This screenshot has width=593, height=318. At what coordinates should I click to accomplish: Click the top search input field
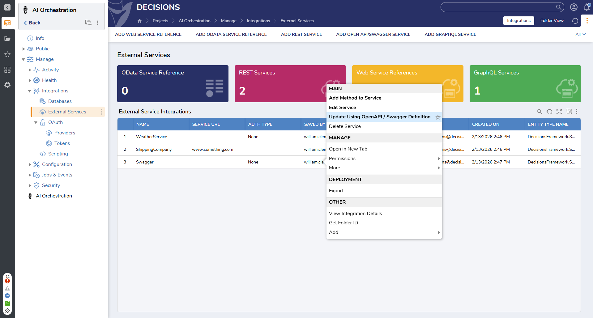[x=498, y=7]
